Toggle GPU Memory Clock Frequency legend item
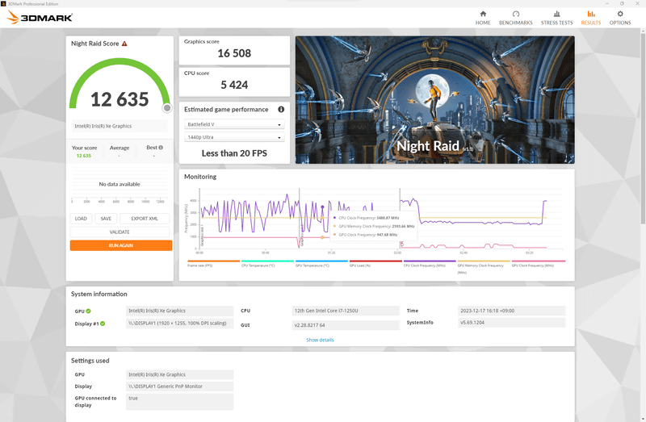 484,266
